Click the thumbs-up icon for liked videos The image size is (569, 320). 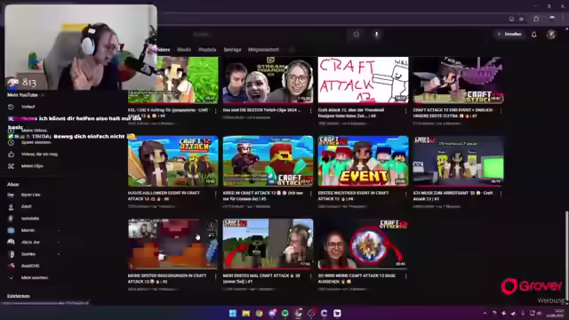11,154
